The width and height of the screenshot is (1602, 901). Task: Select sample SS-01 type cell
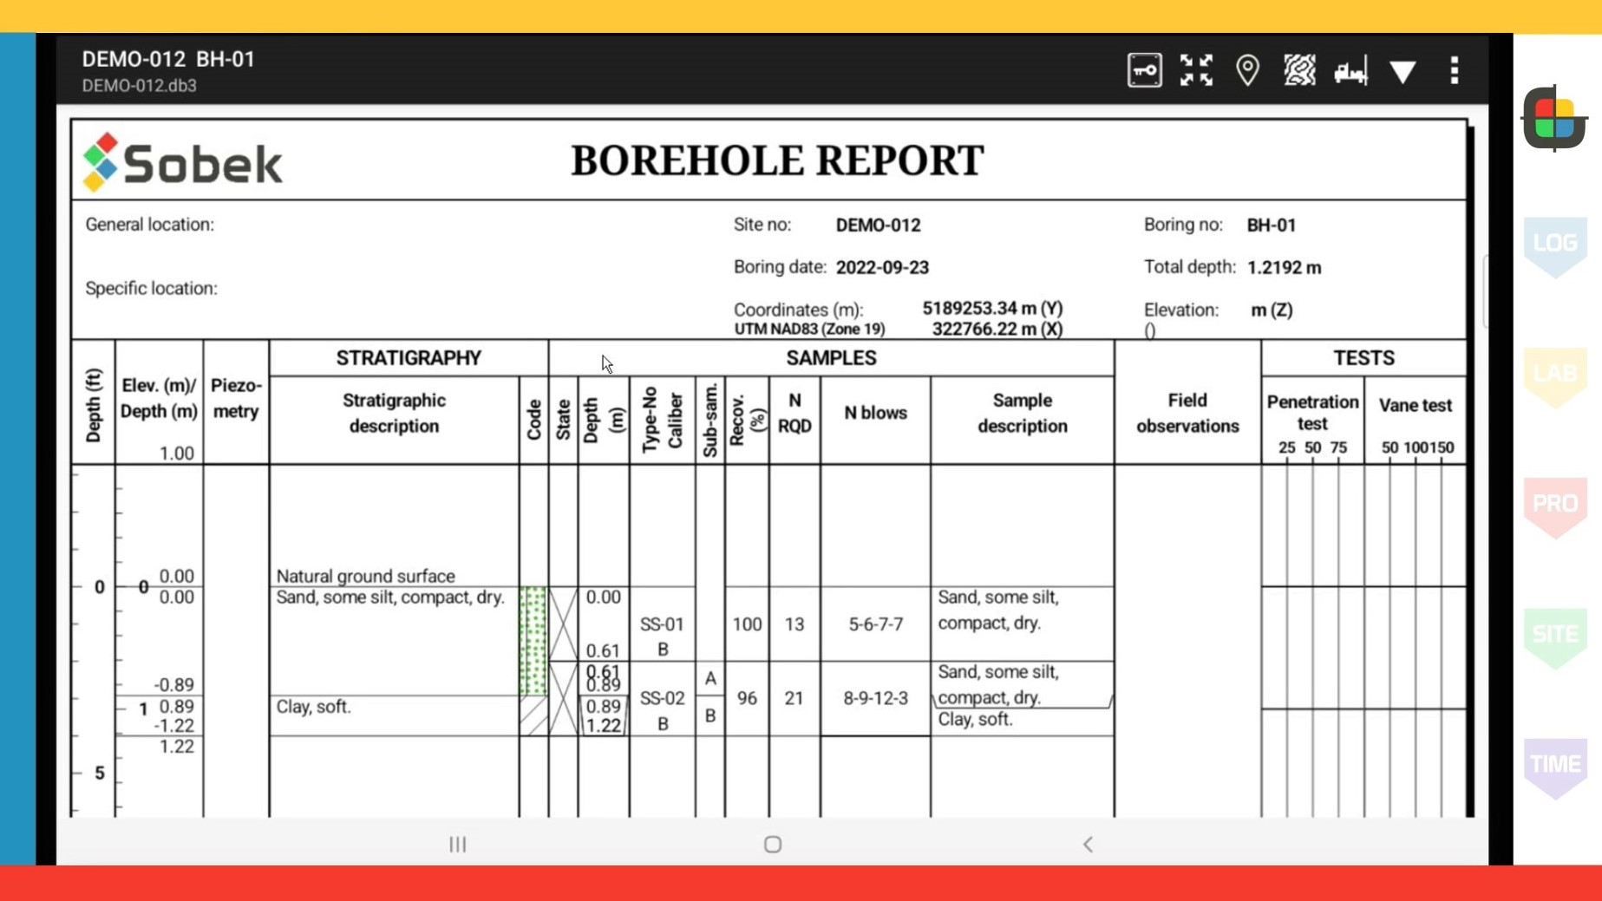[x=662, y=624]
